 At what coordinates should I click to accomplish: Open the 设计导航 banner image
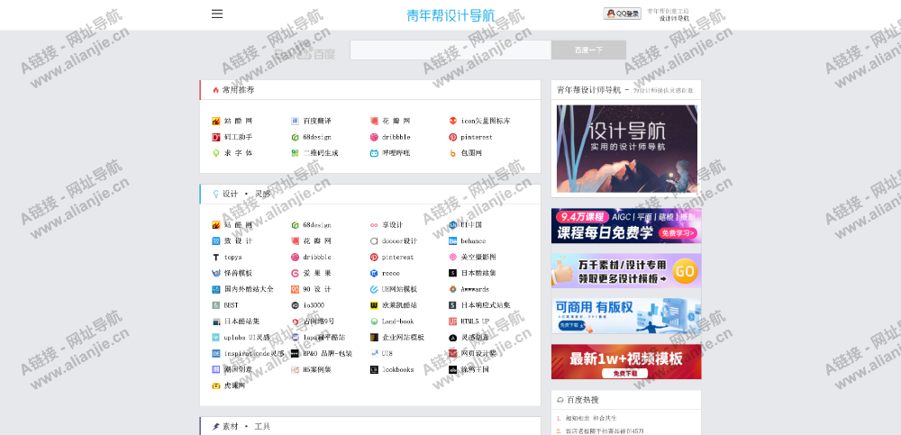click(x=627, y=149)
